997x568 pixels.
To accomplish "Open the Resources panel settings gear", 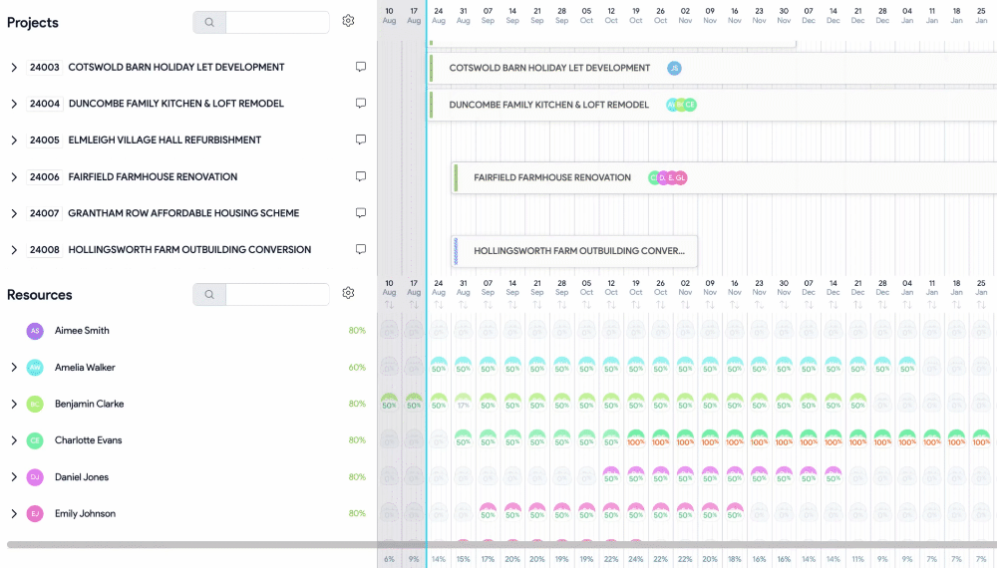I will 348,293.
